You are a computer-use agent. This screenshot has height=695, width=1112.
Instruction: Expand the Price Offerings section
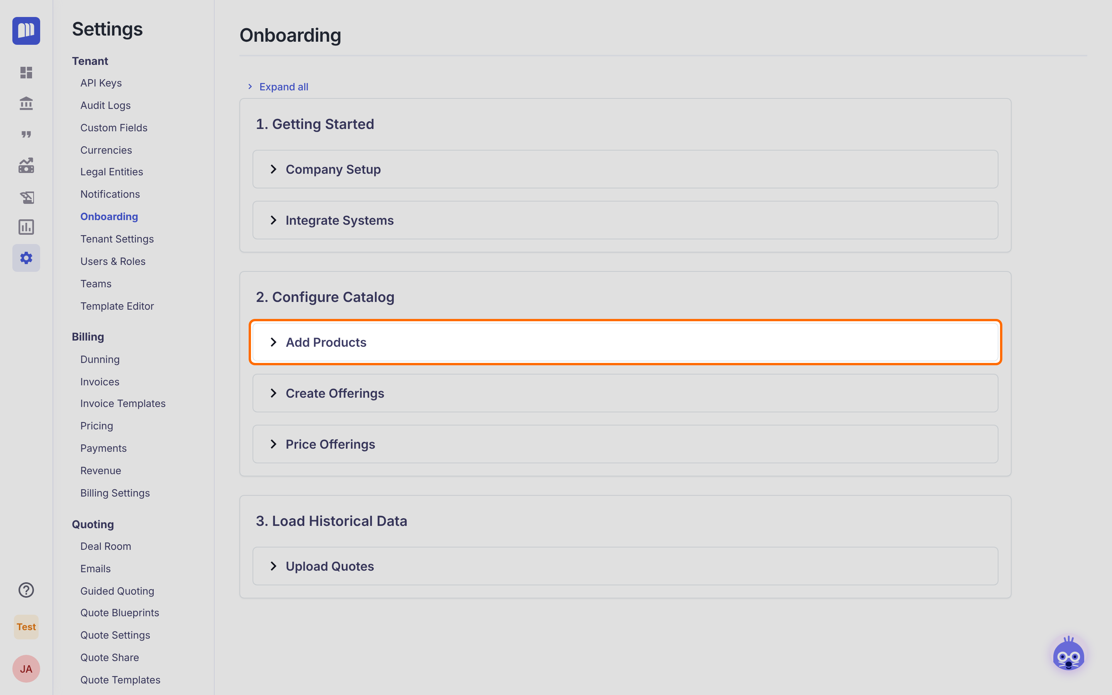625,444
